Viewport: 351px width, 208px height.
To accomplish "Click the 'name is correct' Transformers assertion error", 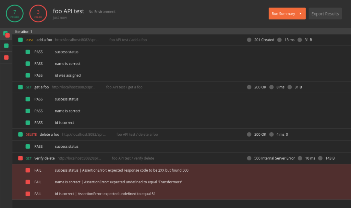I will tap(118, 182).
